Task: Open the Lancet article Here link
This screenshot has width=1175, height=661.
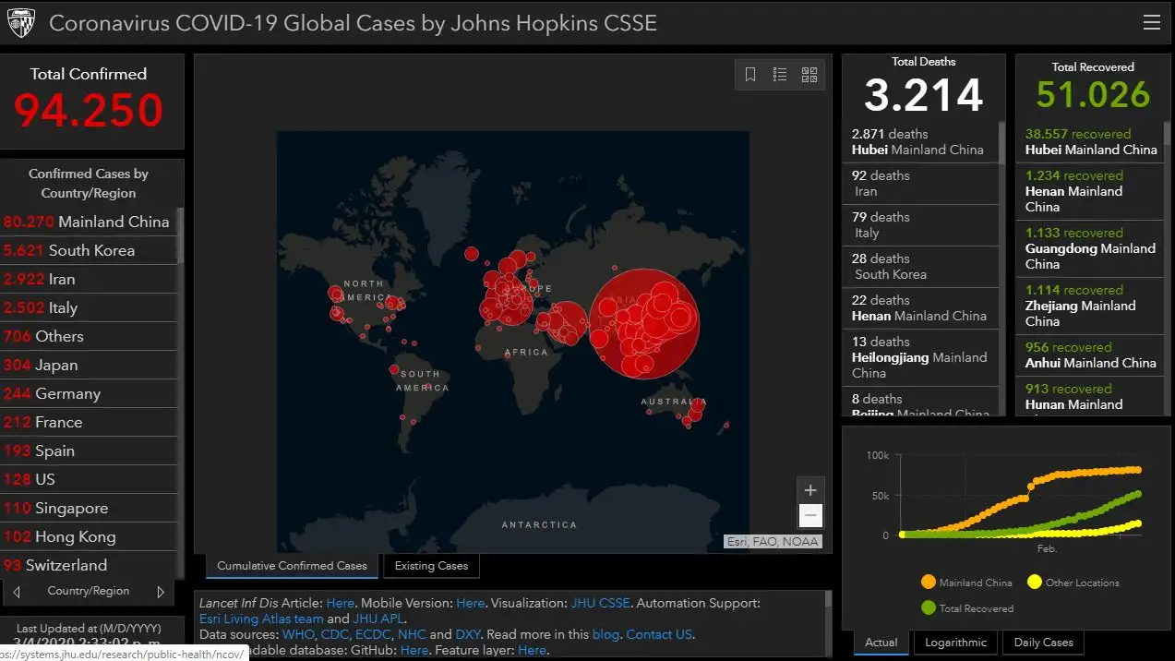Action: coord(340,603)
